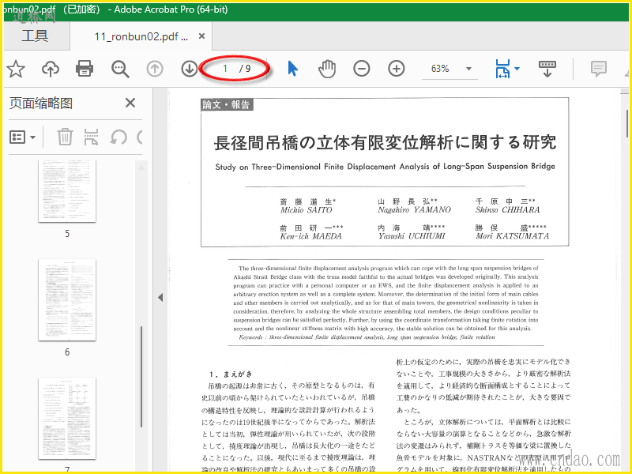
Task: Click the fit width page view icon
Action: tap(502, 69)
